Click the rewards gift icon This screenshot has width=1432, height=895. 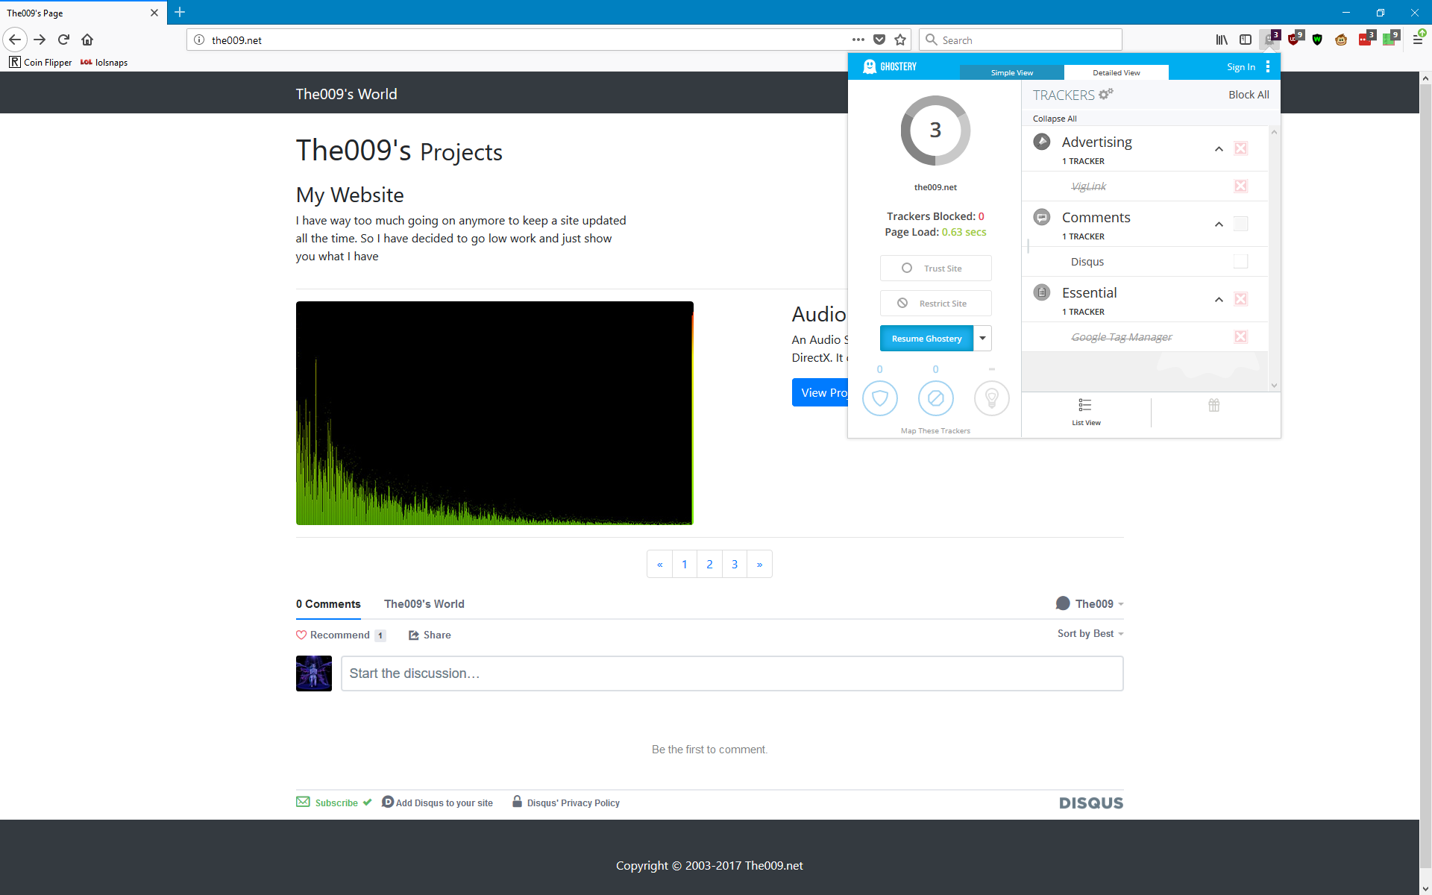tap(1213, 405)
